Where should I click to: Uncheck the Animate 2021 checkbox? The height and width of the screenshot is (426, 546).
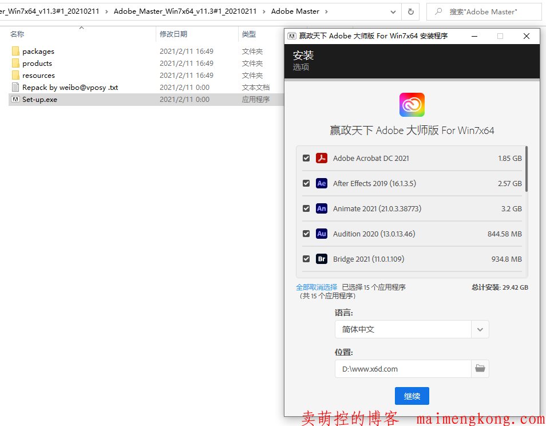(306, 208)
